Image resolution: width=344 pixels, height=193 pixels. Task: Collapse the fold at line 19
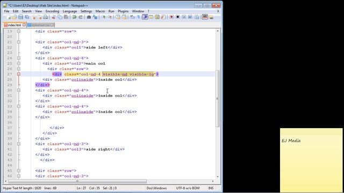[19, 31]
